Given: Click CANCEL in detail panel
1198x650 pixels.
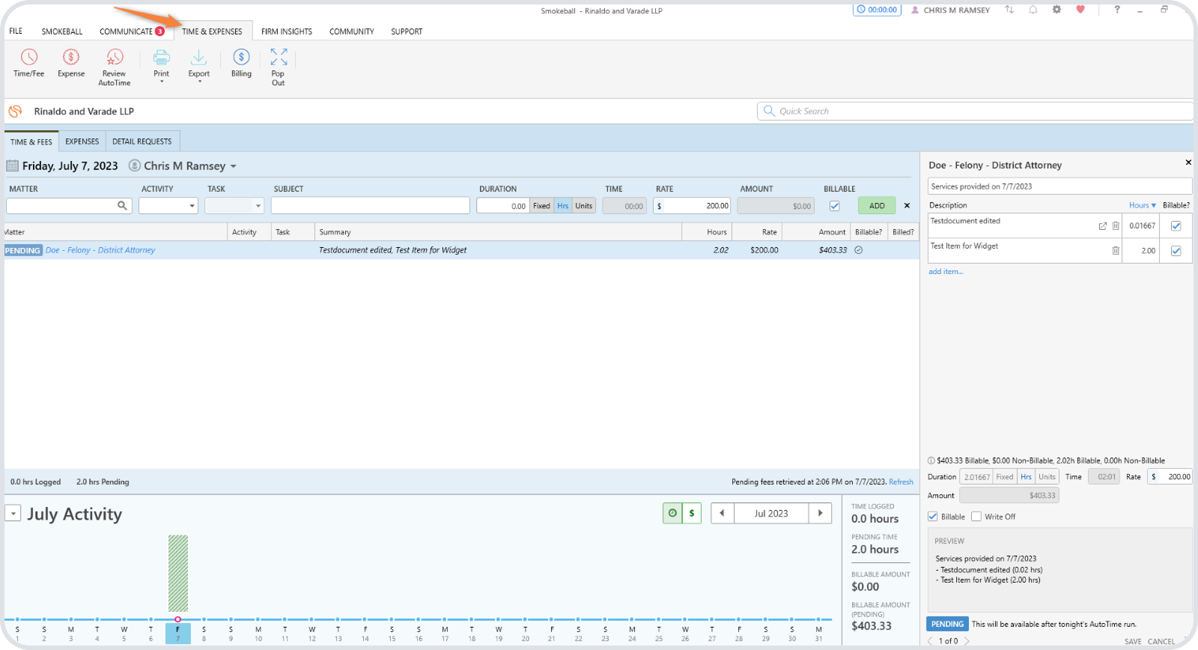Looking at the screenshot, I should (1161, 642).
